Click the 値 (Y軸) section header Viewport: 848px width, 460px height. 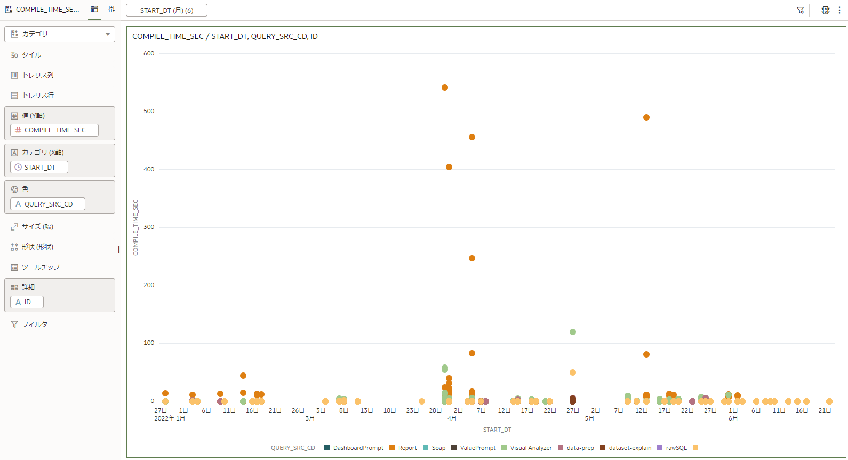33,116
